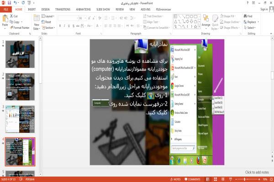Open Quick Styles gallery
The height and width of the screenshot is (182, 274).
215,22
